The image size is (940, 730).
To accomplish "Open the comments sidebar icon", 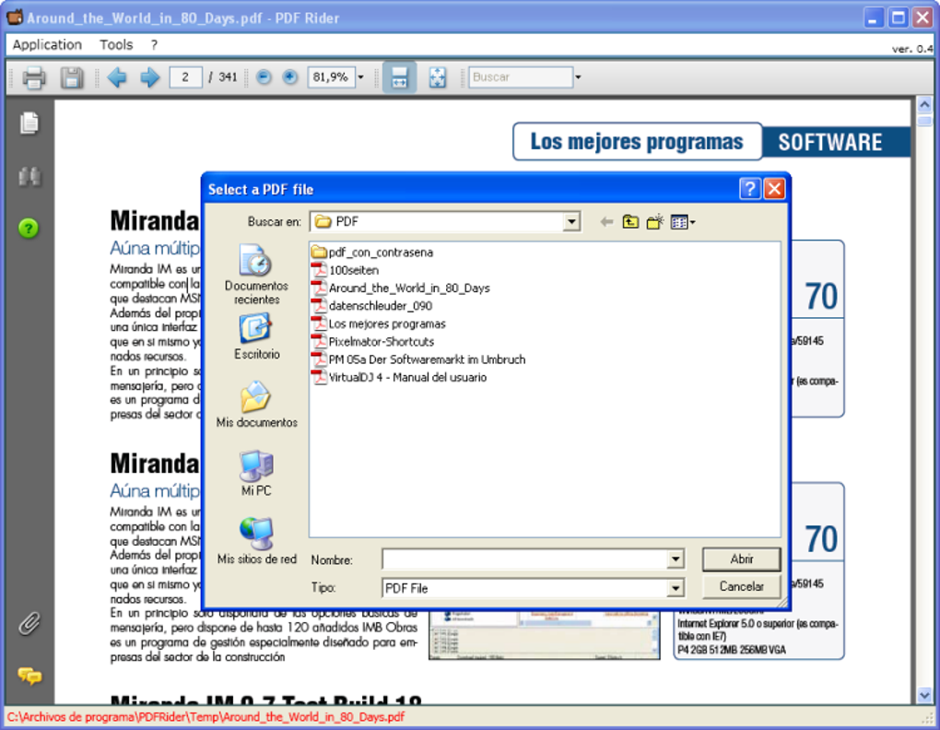I will click(x=29, y=676).
